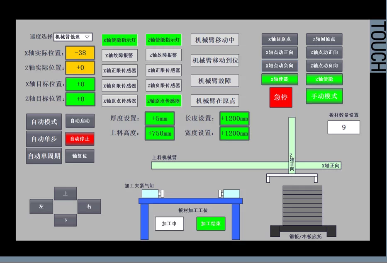This screenshot has height=263, width=387.
Task: Click the 机械臂移动到位 status box
Action: [215, 60]
